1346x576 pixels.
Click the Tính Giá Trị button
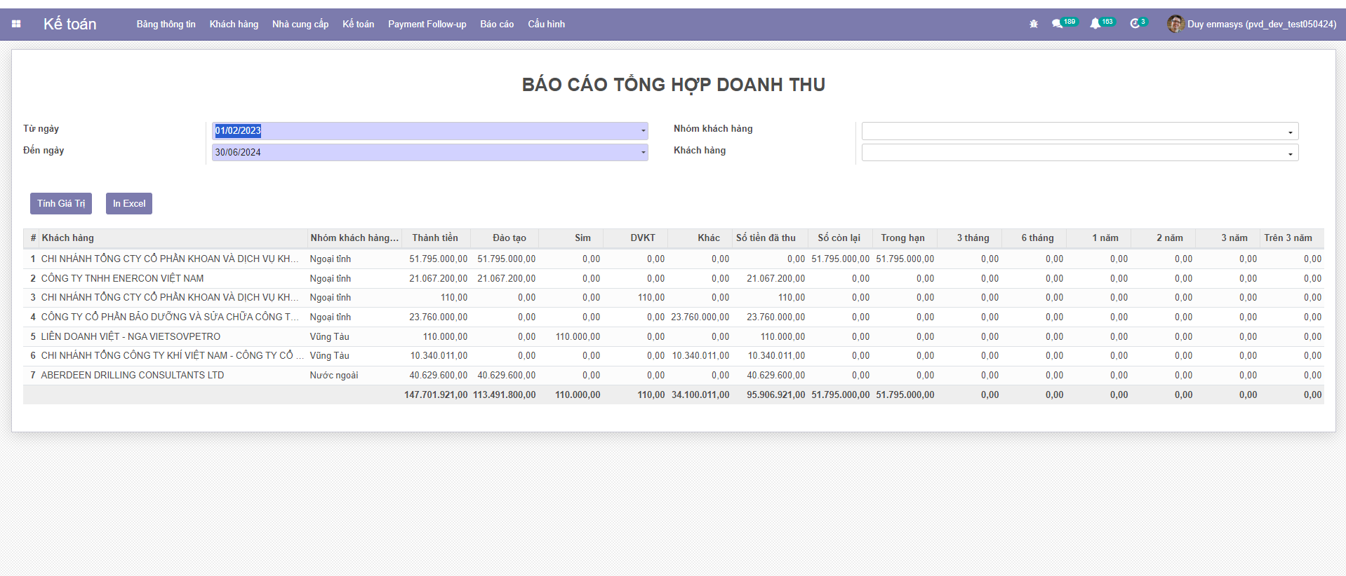61,203
